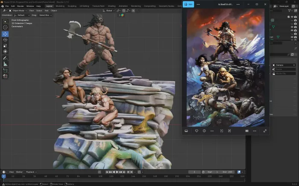Viewport: 299px width, 186px height.
Task: Click the End 250 frame field
Action: (228, 172)
